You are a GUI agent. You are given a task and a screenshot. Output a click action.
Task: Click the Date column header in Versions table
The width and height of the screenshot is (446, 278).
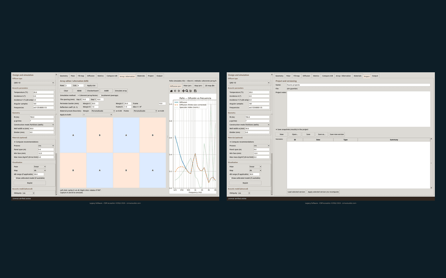318,140
